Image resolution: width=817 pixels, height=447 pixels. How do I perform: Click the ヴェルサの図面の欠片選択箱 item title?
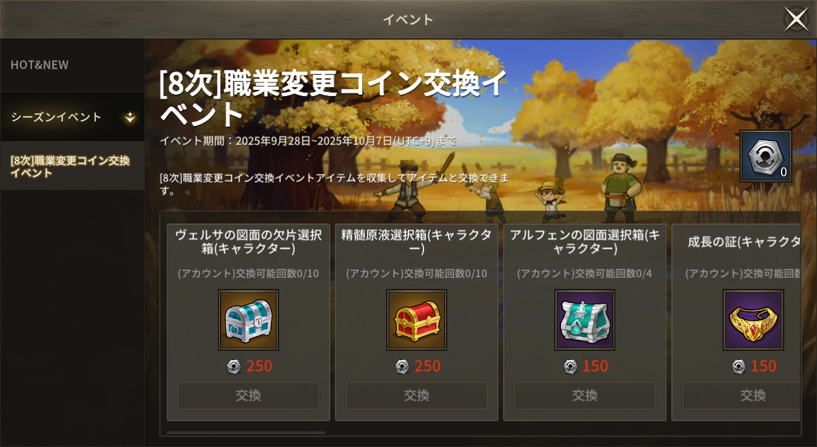tap(249, 242)
